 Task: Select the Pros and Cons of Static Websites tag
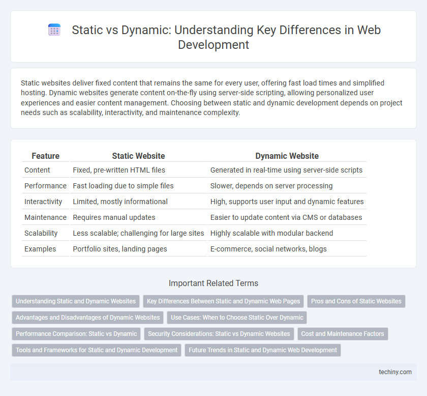point(356,301)
